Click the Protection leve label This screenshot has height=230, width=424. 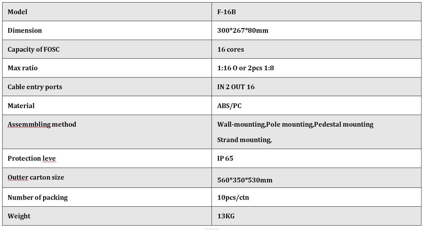(x=32, y=158)
